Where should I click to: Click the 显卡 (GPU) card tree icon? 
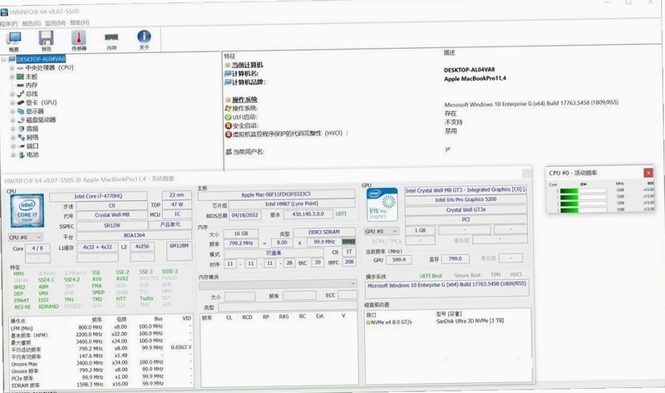[x=20, y=102]
